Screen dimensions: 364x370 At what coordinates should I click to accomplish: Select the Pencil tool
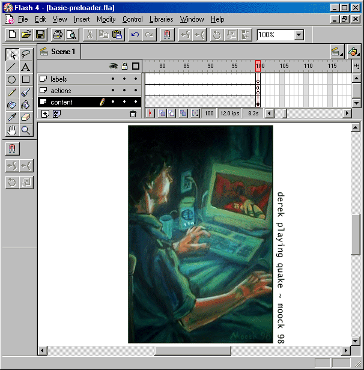12,92
